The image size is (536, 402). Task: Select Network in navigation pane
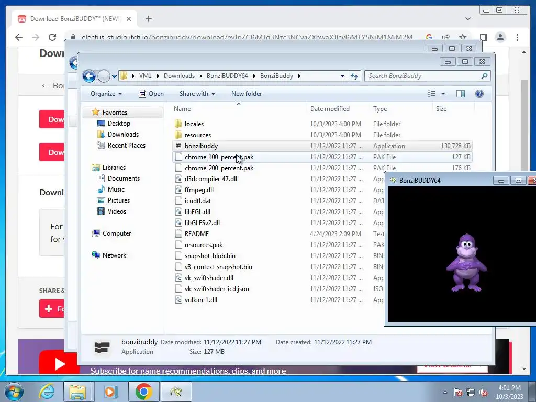point(114,255)
